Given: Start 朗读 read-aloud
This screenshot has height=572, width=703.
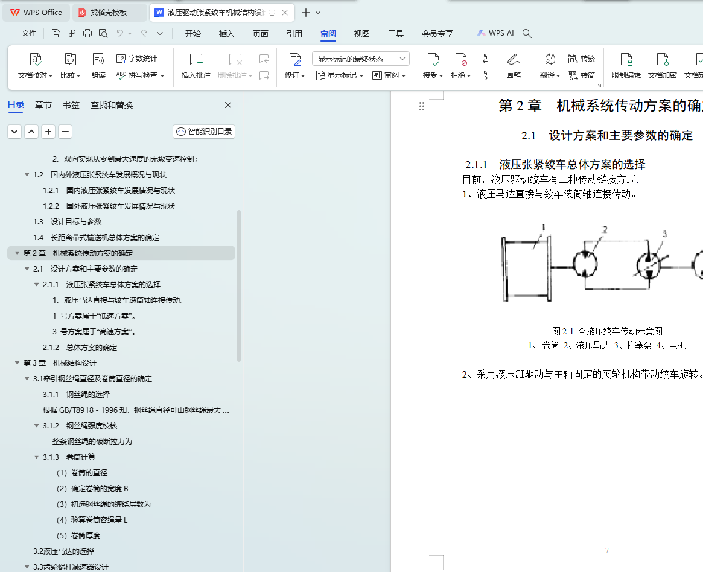Looking at the screenshot, I should 98,66.
